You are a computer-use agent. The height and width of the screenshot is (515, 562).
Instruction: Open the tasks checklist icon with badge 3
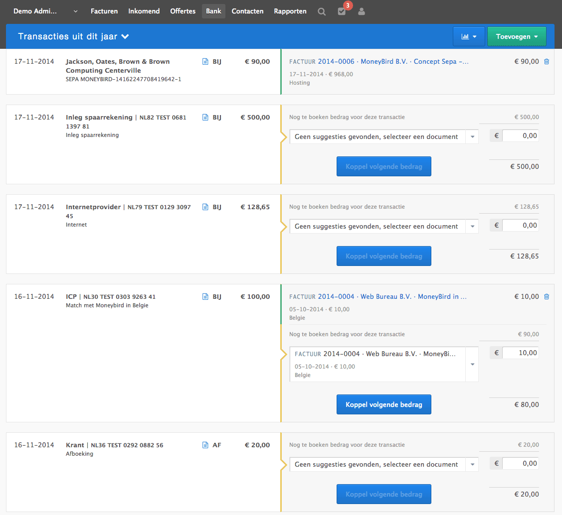click(x=342, y=11)
